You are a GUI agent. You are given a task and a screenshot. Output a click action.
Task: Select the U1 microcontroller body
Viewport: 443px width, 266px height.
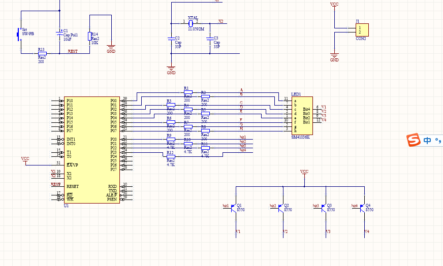[92, 150]
